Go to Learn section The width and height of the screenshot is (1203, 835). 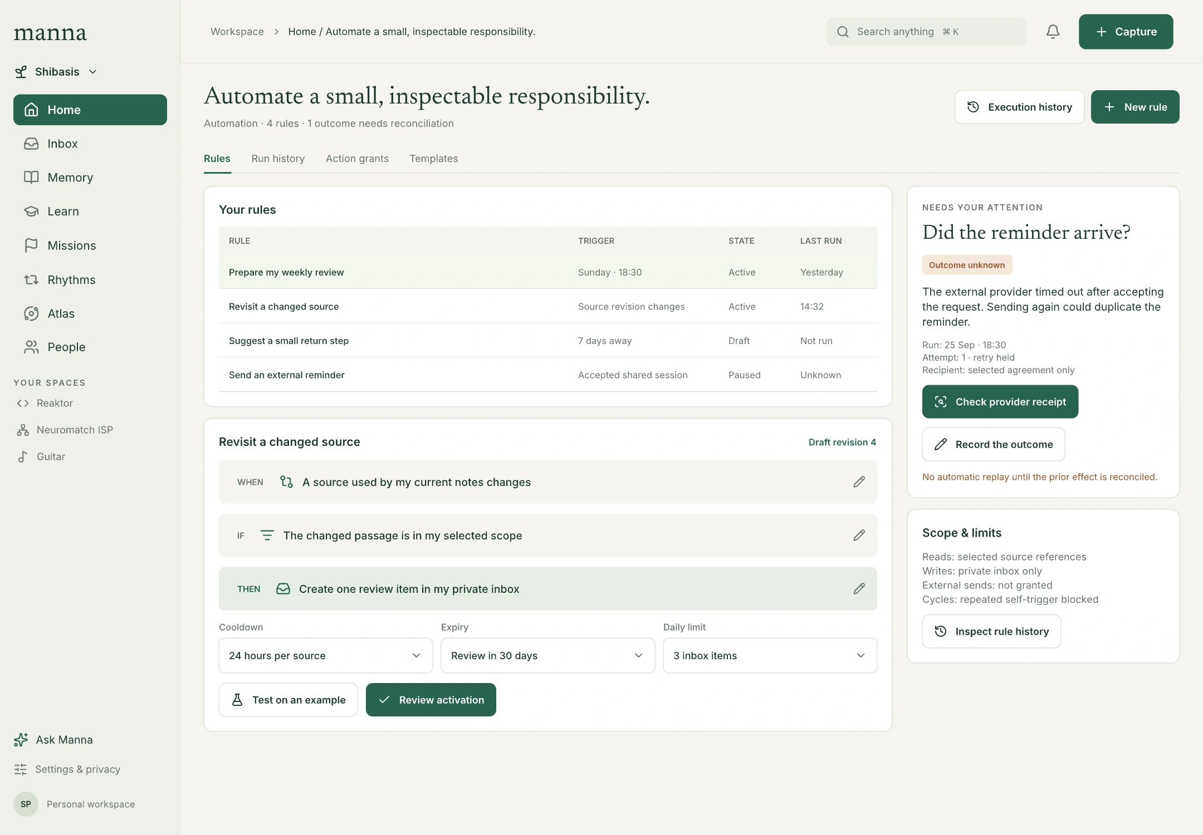coord(90,212)
